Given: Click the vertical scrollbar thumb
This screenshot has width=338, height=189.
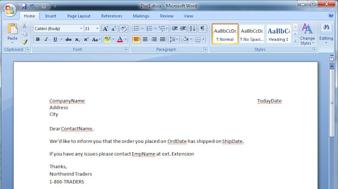Looking at the screenshot, I should tap(332, 103).
